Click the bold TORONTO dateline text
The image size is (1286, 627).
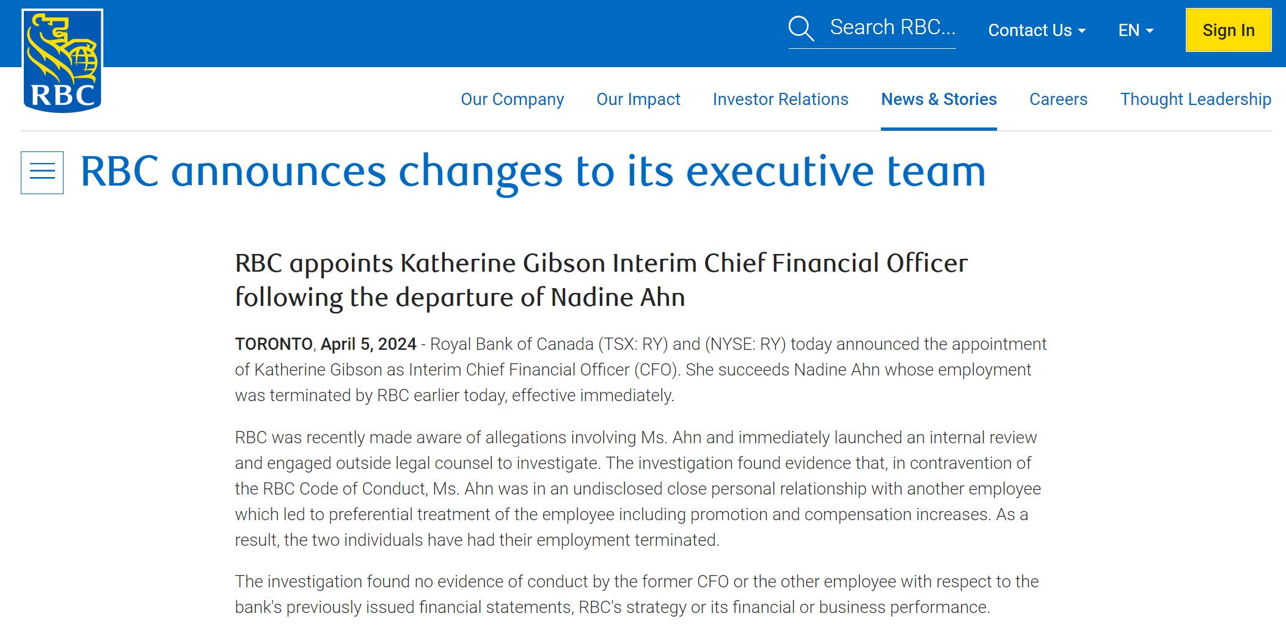tap(274, 344)
